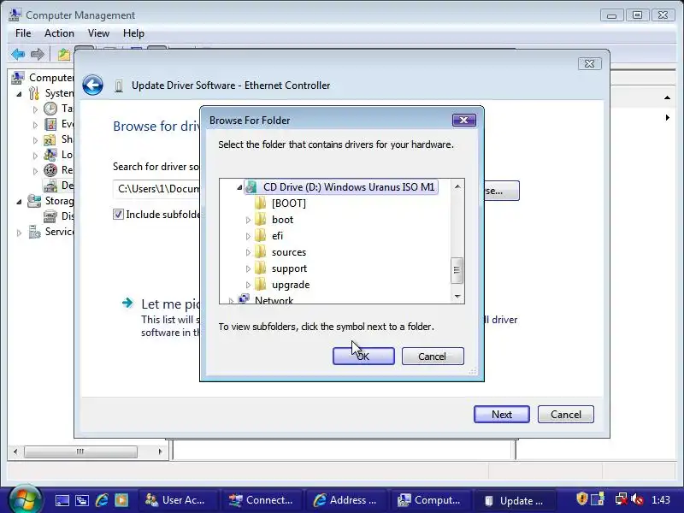Image resolution: width=684 pixels, height=513 pixels.
Task: Click the Network icon in folder tree
Action: (244, 299)
